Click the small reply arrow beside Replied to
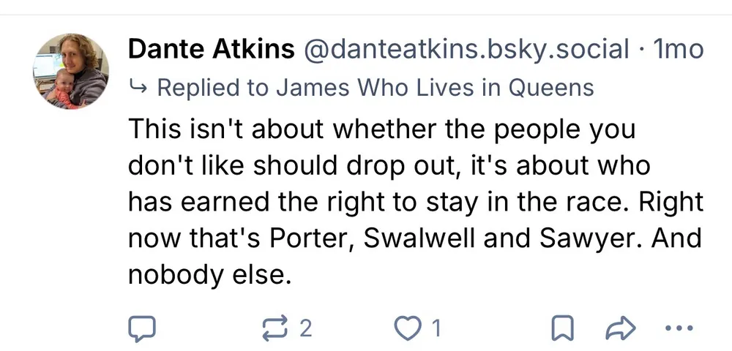Viewport: 732px width, 351px height. (x=138, y=88)
